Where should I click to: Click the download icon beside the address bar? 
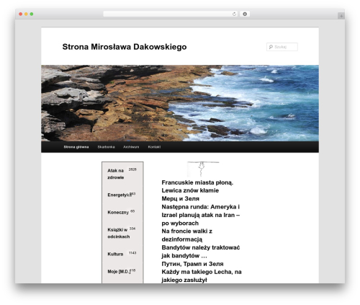click(x=245, y=14)
